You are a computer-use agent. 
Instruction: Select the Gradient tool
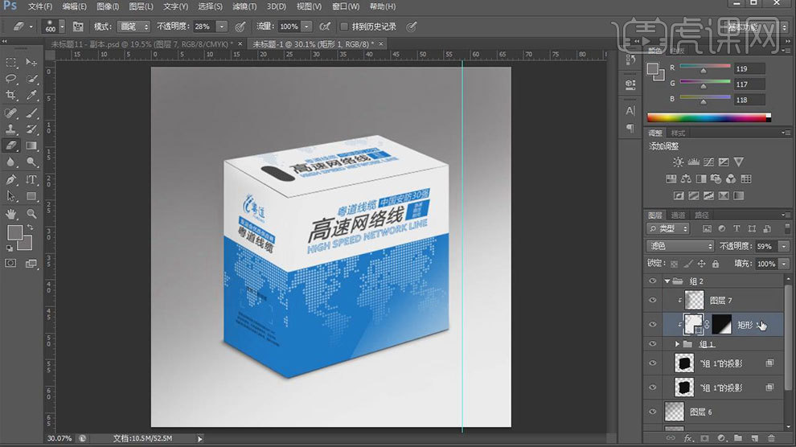31,146
